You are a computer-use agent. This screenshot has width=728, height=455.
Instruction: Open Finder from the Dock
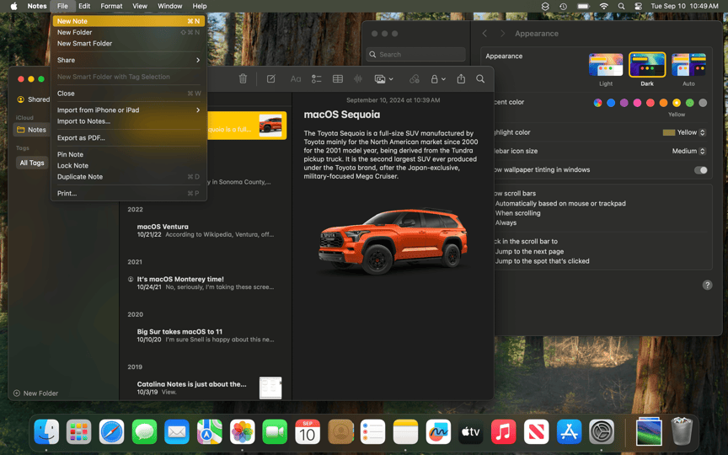coord(46,431)
